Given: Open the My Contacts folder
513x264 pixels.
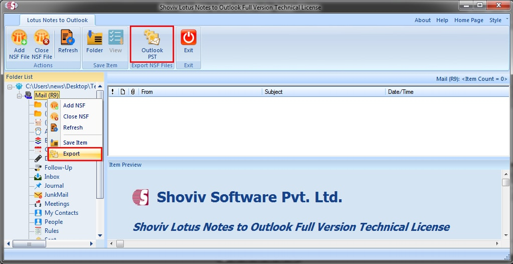Looking at the screenshot, I should (x=61, y=213).
